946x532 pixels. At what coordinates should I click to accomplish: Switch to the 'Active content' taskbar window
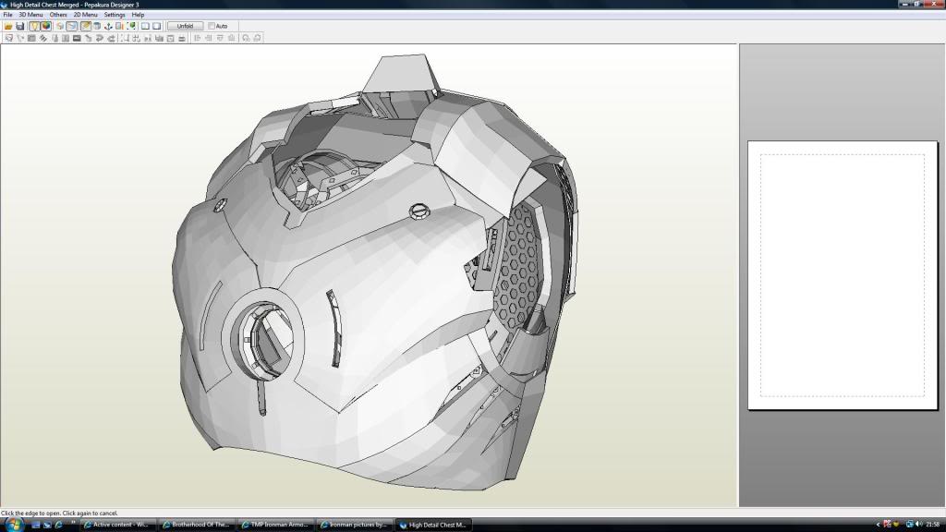pos(118,525)
